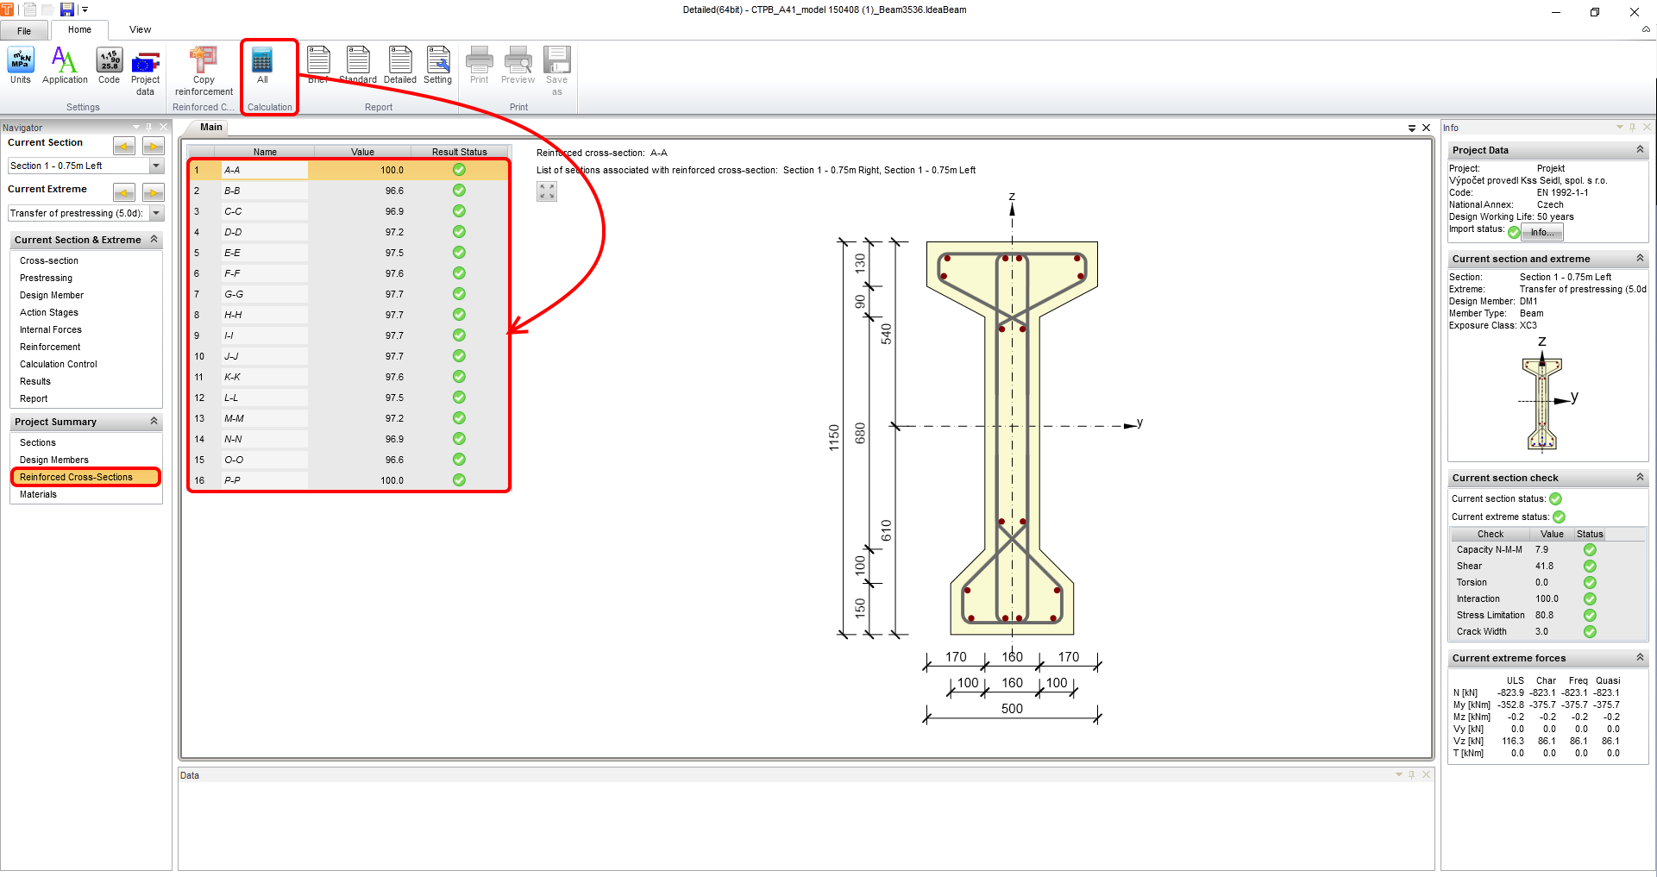Image resolution: width=1657 pixels, height=877 pixels.
Task: Open the report Setting icon
Action: click(438, 65)
